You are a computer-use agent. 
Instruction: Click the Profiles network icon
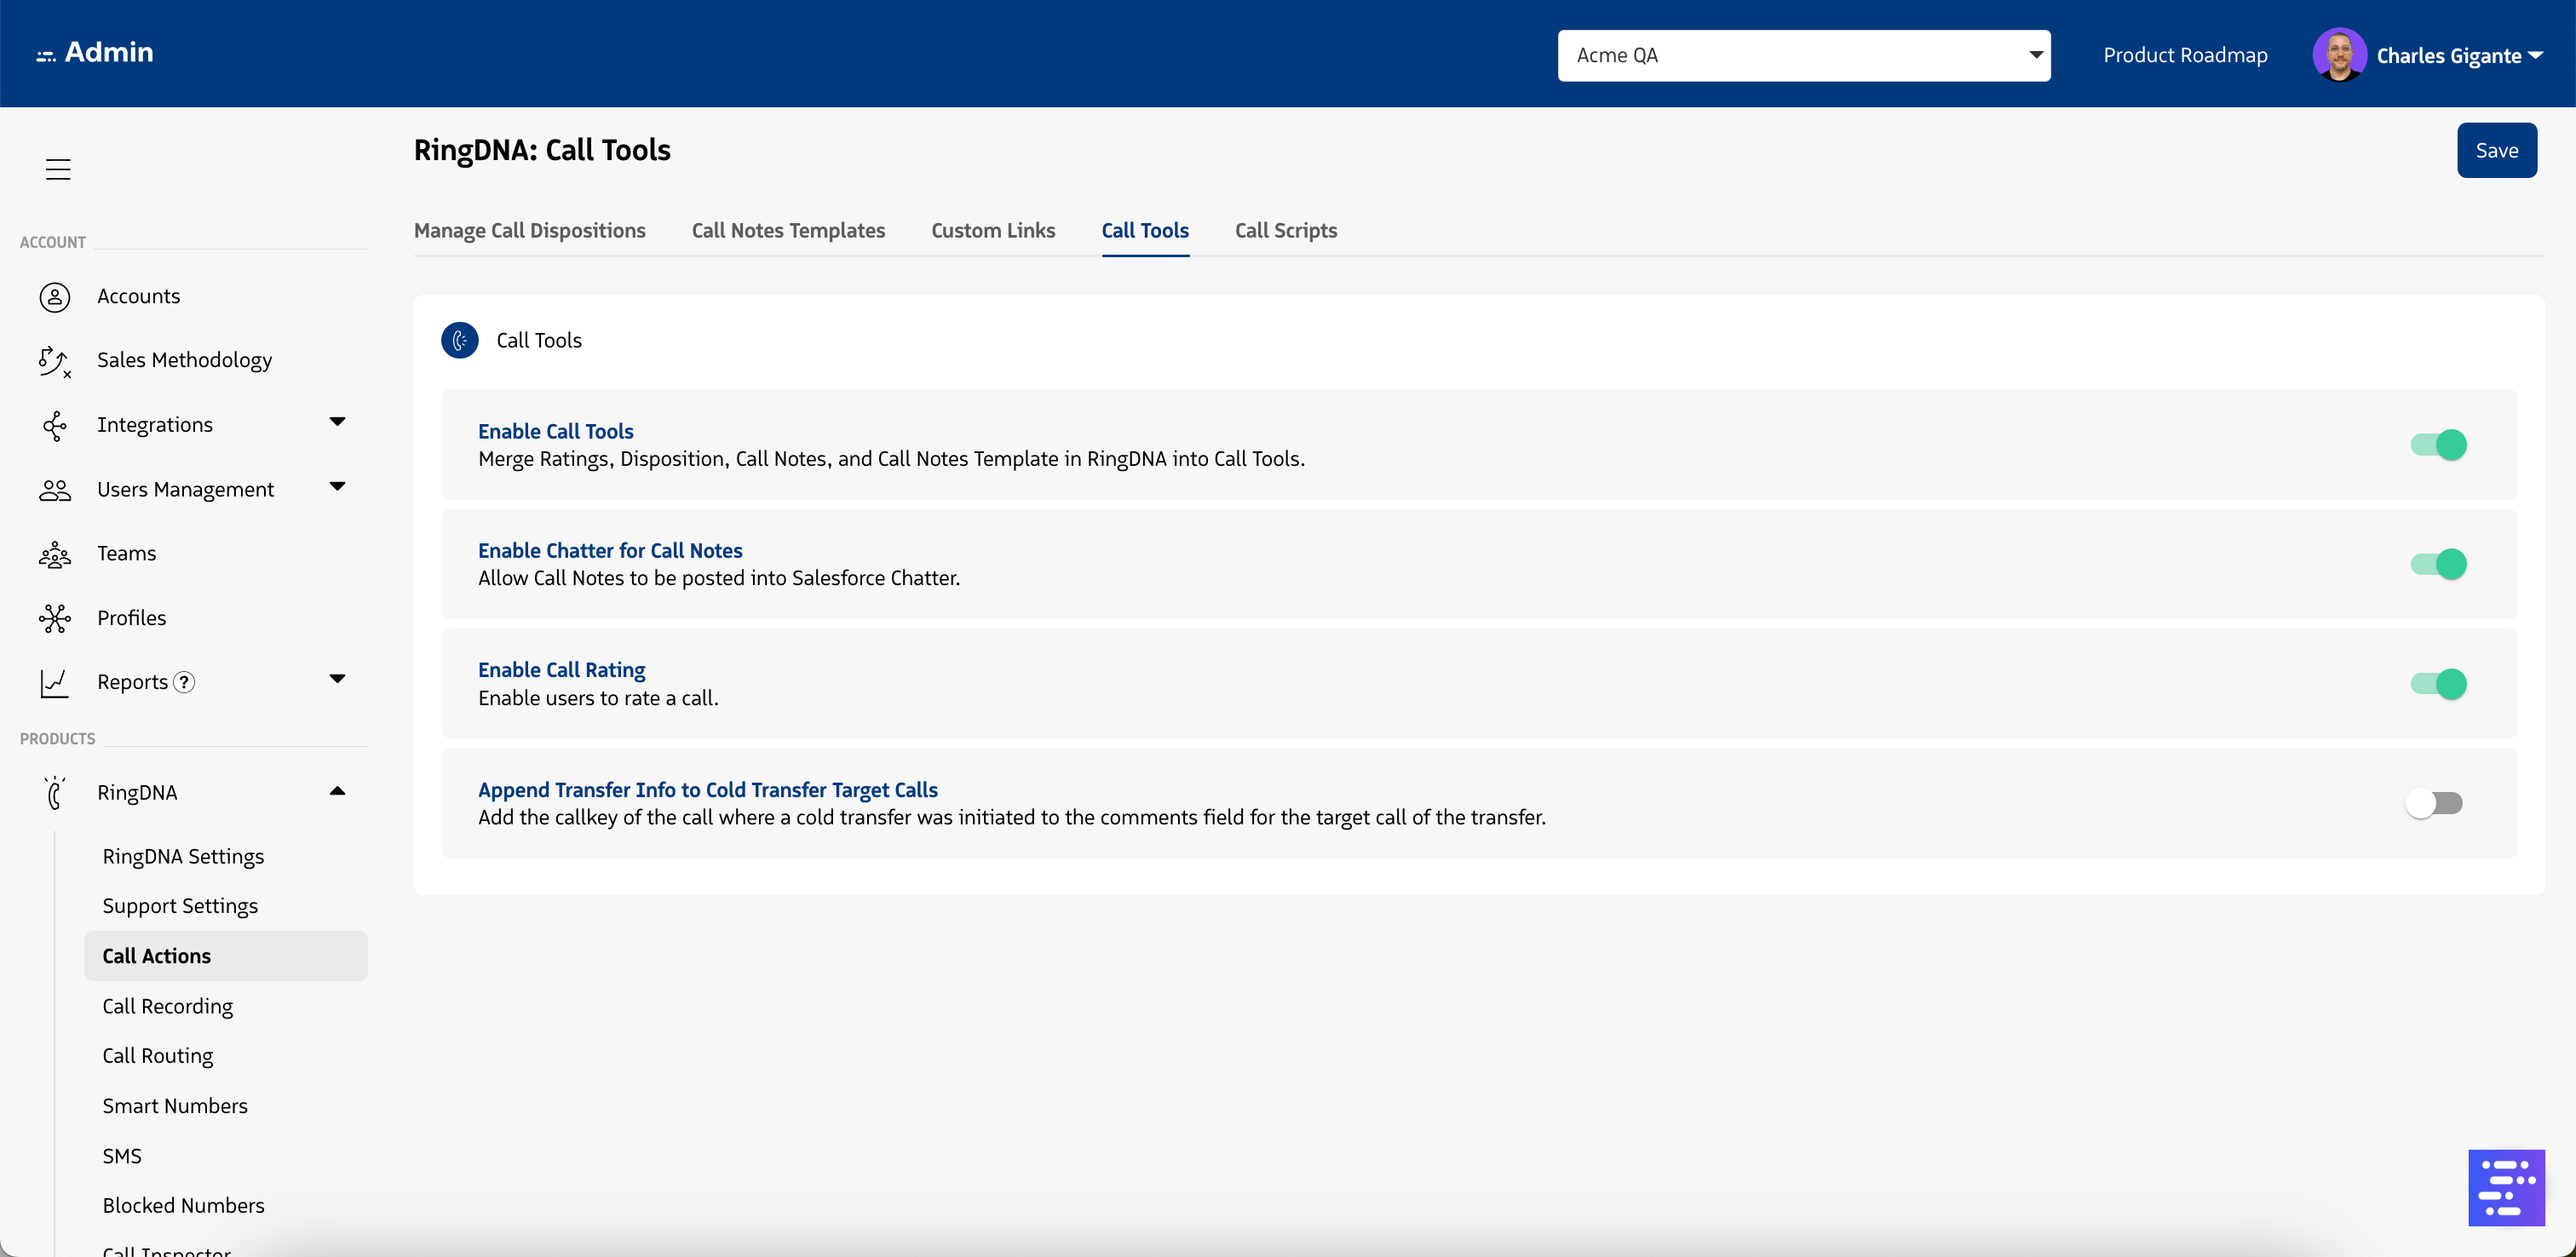[54, 619]
